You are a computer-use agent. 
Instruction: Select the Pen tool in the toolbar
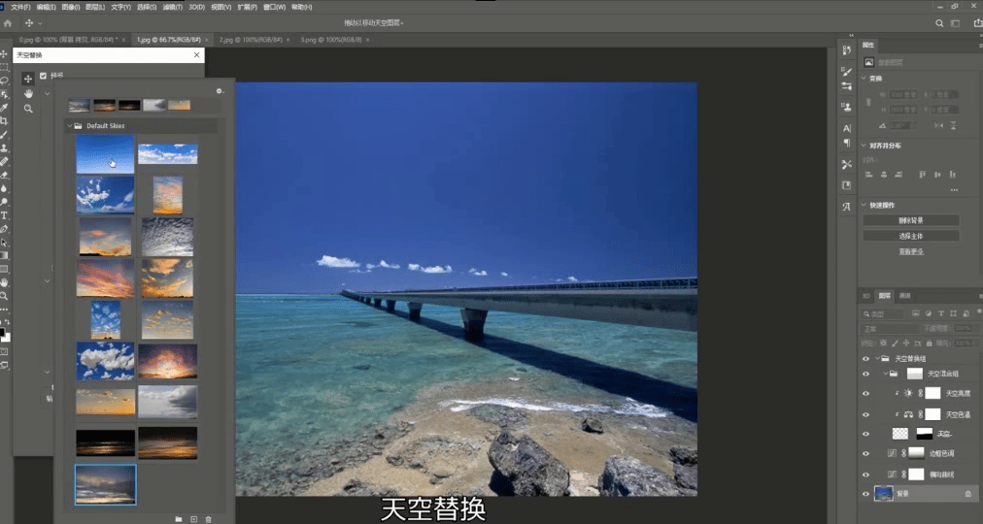pos(5,229)
